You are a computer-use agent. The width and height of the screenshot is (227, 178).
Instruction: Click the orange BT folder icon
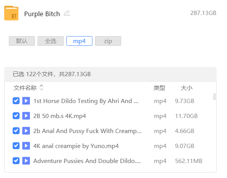(x=11, y=13)
